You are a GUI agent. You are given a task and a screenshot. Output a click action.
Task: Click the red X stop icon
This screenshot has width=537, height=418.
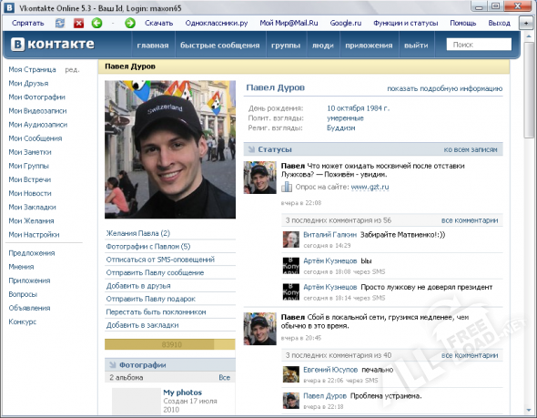point(79,24)
